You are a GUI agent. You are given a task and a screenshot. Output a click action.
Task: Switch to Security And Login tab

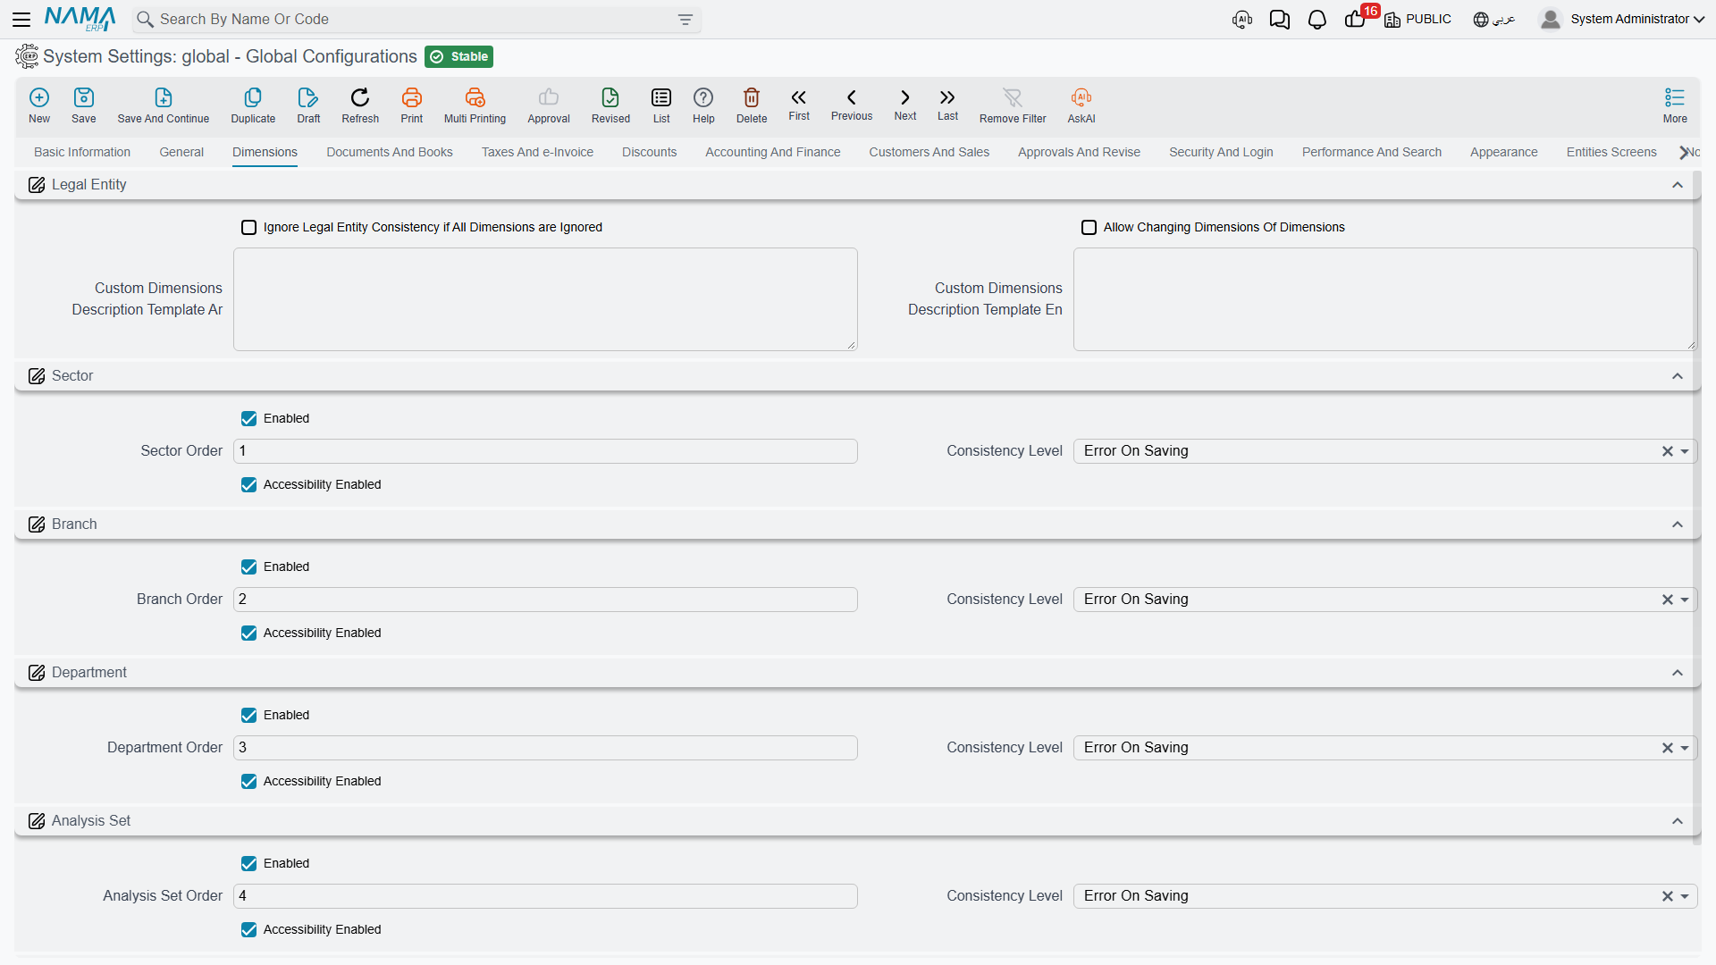[1221, 153]
